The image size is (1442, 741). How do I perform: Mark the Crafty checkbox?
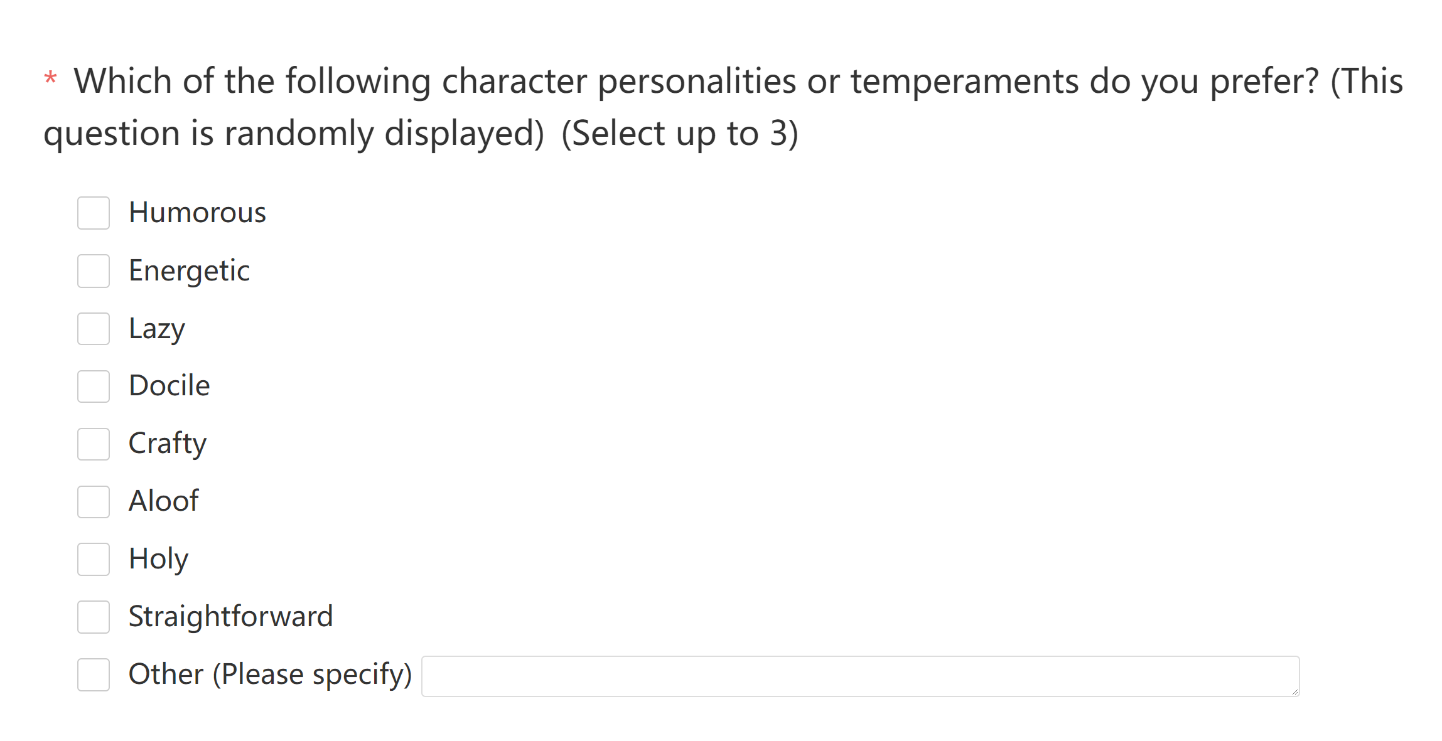(94, 444)
